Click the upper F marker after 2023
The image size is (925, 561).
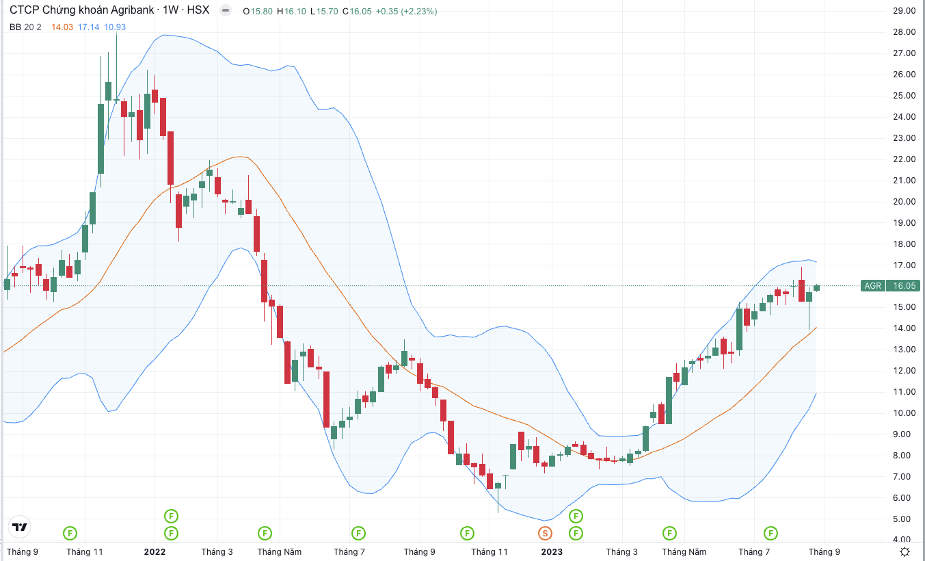[576, 516]
